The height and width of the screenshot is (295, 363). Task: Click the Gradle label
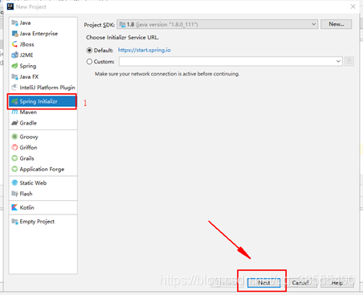click(x=28, y=123)
